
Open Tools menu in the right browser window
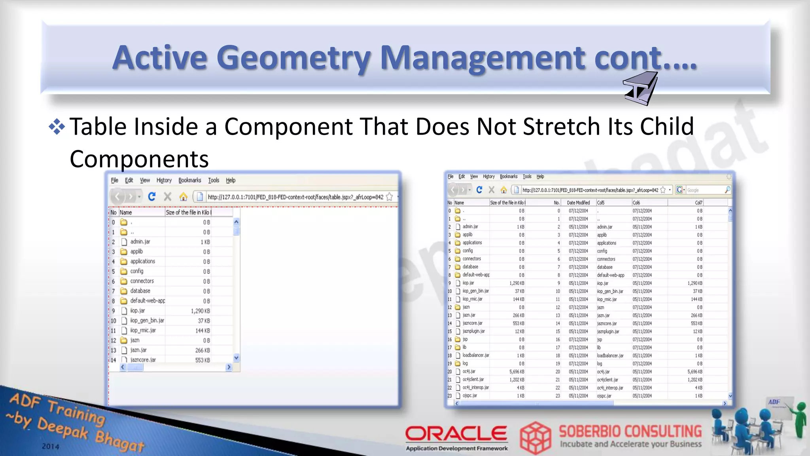[527, 177]
